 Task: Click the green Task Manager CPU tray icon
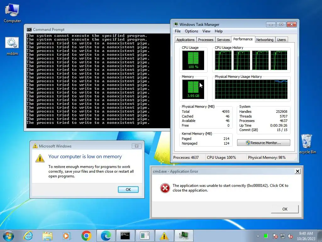[x=266, y=236]
